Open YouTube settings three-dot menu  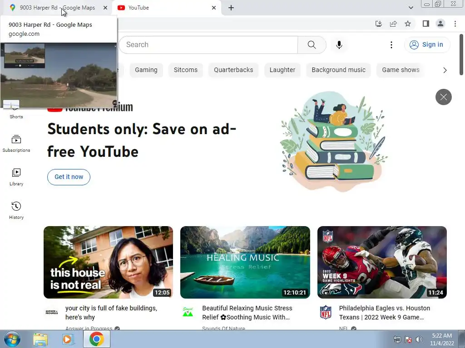pos(391,45)
